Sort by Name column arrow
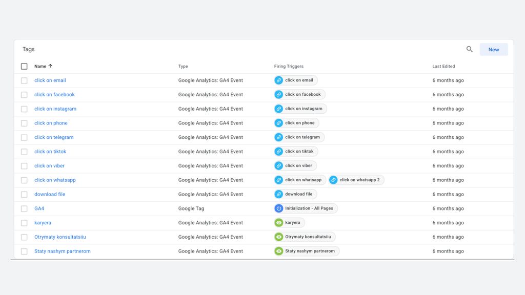This screenshot has width=525, height=295. [50, 66]
